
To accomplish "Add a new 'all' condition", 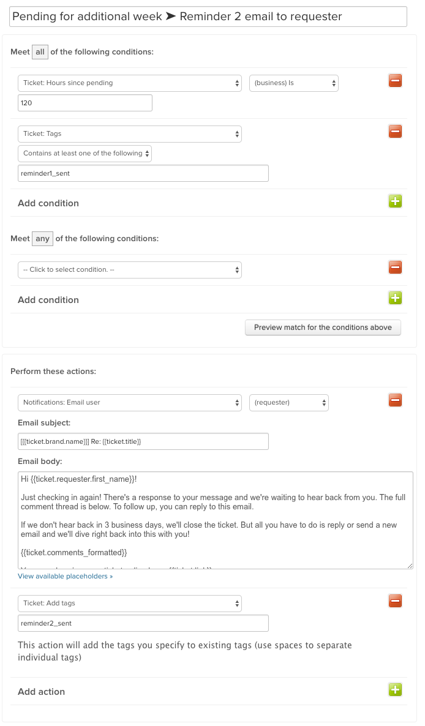I will pyautogui.click(x=395, y=201).
